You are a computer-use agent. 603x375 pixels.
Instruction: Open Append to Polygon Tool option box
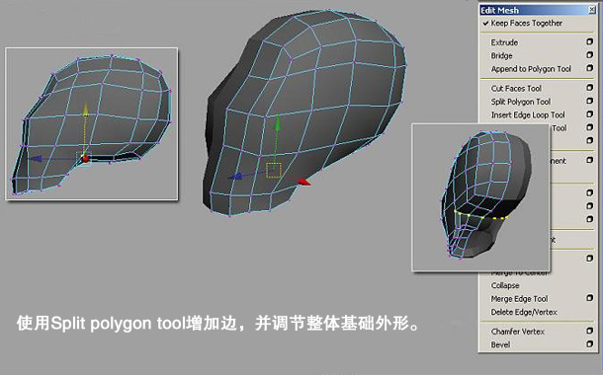[x=589, y=68]
